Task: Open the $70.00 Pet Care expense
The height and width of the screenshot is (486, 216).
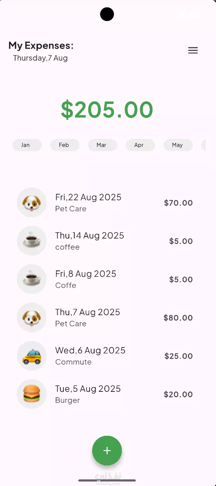Action: 107,202
